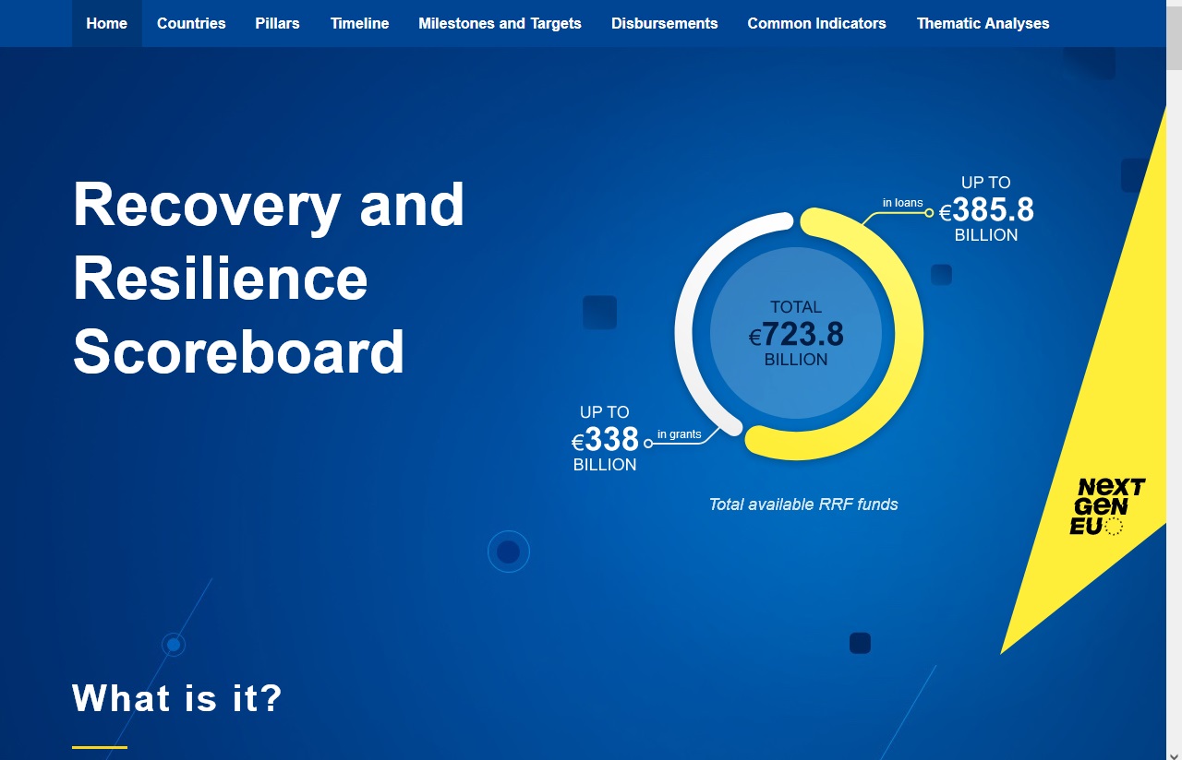Click the 'in grants' callout marker
Screen dimensions: 1182x760
648,444
